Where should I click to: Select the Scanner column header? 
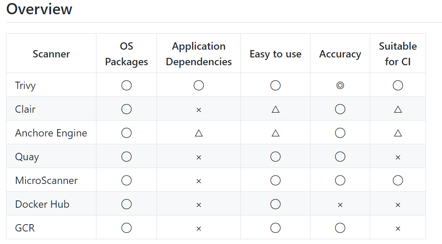pyautogui.click(x=51, y=54)
